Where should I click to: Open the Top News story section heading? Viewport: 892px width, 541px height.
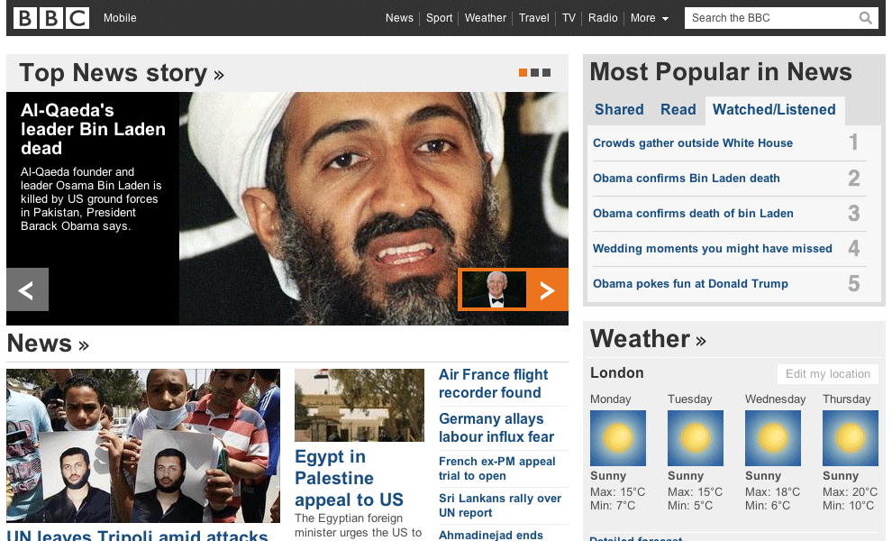[121, 73]
